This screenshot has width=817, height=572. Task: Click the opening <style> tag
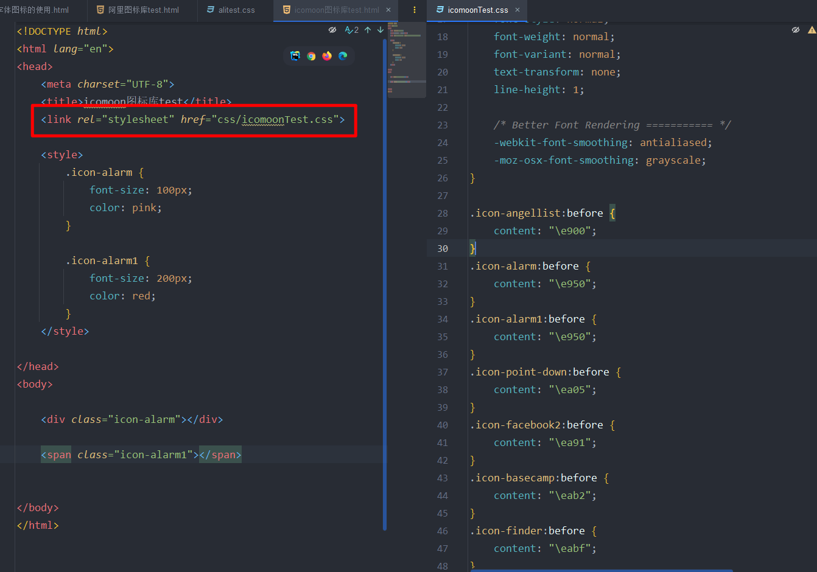(62, 155)
